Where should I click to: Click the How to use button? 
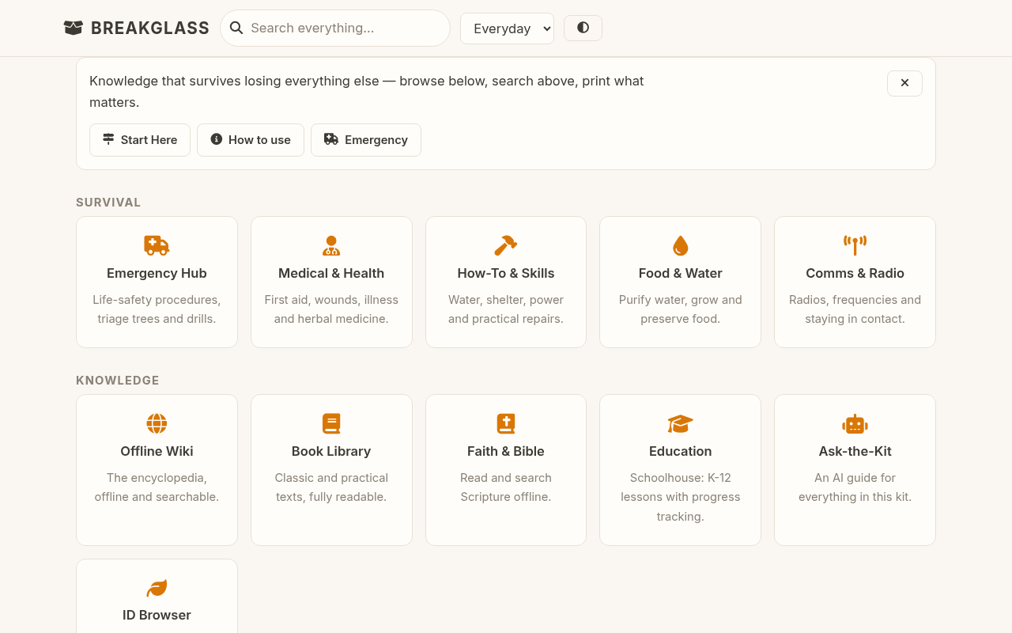[251, 140]
